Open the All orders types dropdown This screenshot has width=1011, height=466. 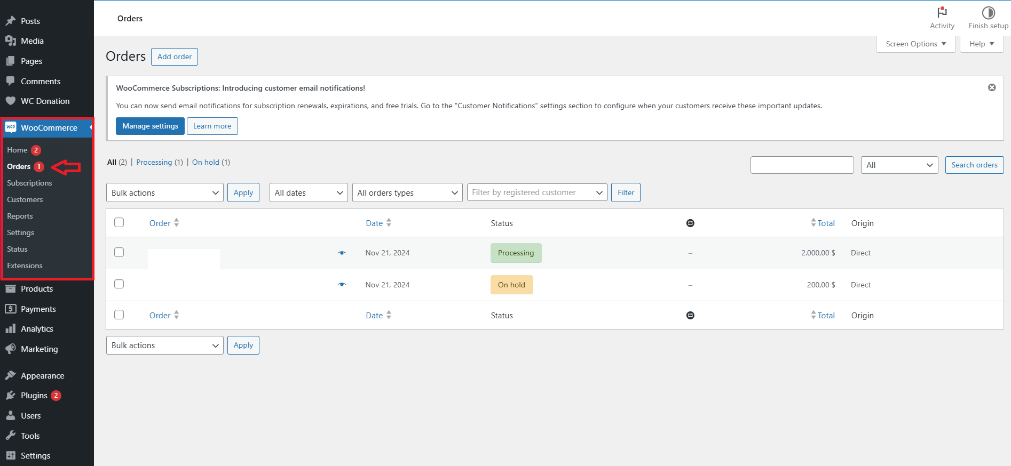point(407,192)
